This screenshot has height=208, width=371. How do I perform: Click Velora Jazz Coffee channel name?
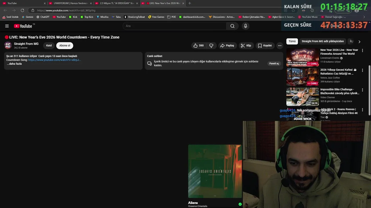(330, 78)
